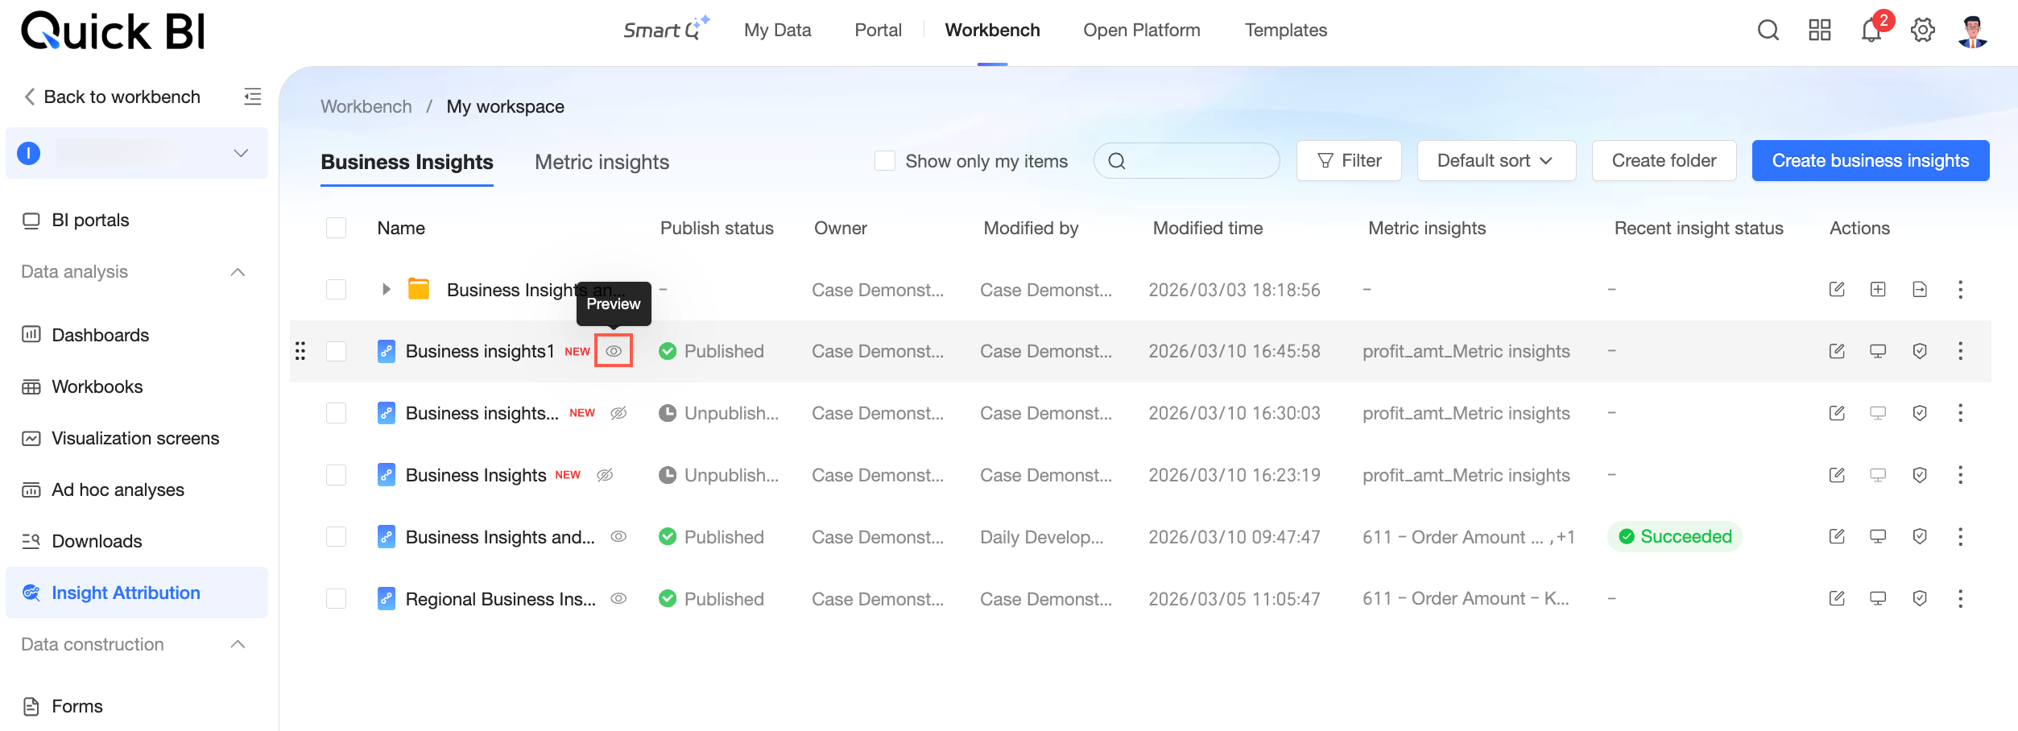Open more actions for Business Insights and...
Image resolution: width=2018 pixels, height=731 pixels.
point(1961,536)
